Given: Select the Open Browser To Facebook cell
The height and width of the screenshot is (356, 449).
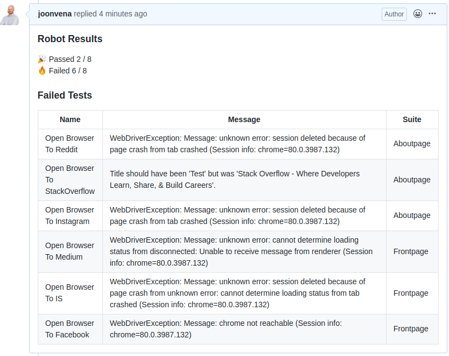Looking at the screenshot, I should pyautogui.click(x=70, y=329).
